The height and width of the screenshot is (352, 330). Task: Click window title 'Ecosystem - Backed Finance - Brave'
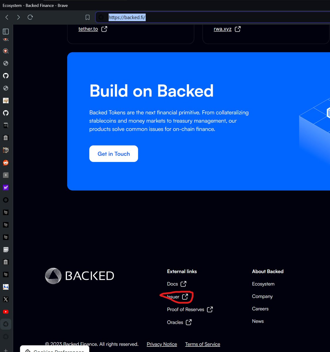click(x=35, y=5)
